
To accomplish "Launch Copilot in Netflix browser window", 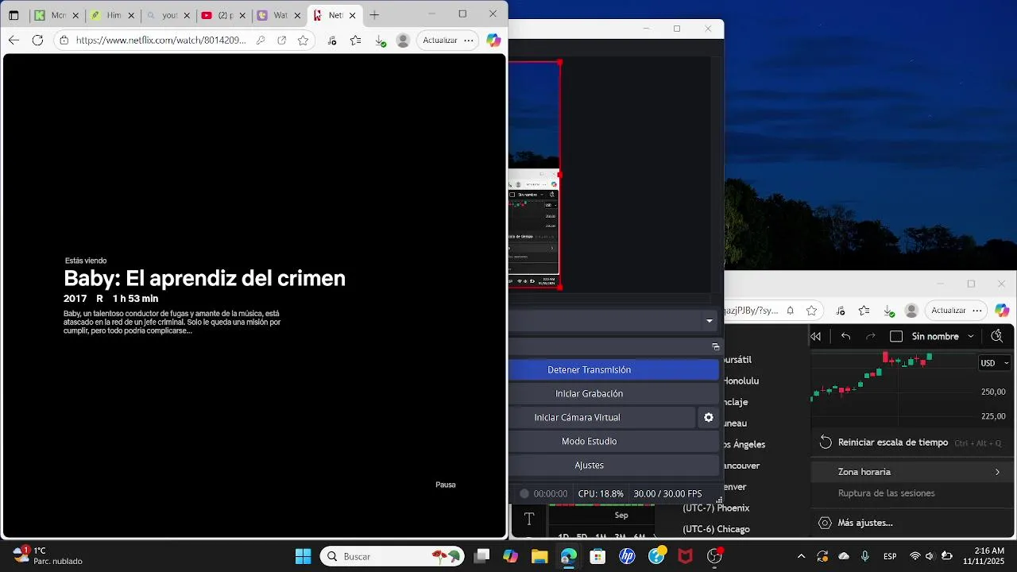I will pyautogui.click(x=493, y=40).
